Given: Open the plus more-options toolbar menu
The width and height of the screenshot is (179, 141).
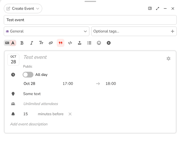Looking at the screenshot, I should 109,43.
